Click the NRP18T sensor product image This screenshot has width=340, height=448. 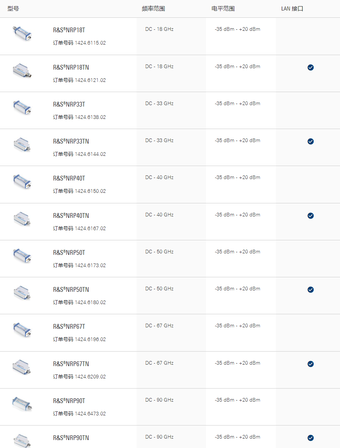click(22, 33)
